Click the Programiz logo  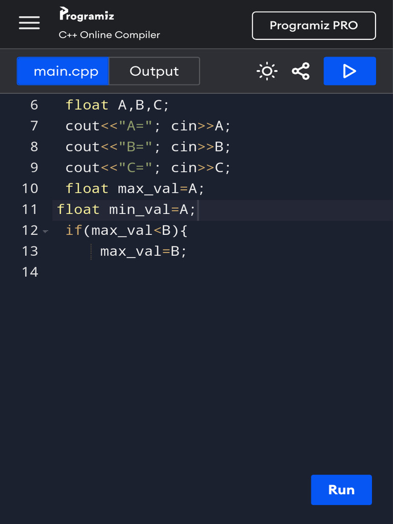click(87, 14)
